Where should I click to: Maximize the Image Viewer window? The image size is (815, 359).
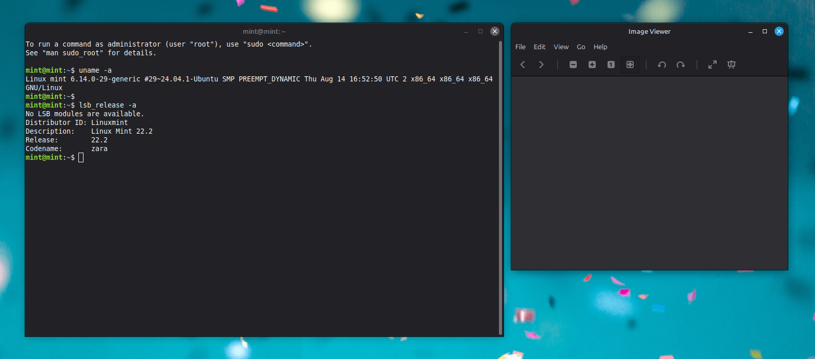[x=765, y=31]
